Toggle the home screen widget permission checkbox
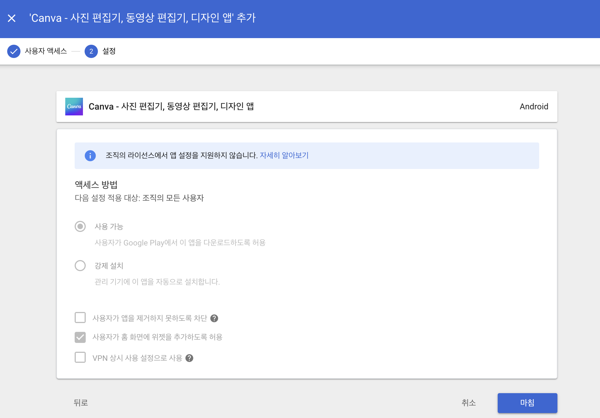The width and height of the screenshot is (600, 418). click(80, 337)
